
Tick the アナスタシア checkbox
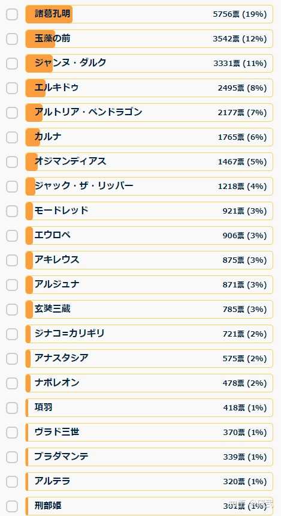(12, 358)
